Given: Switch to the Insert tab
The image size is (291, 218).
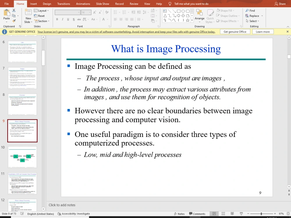Looking at the screenshot, I should pyautogui.click(x=33, y=4).
